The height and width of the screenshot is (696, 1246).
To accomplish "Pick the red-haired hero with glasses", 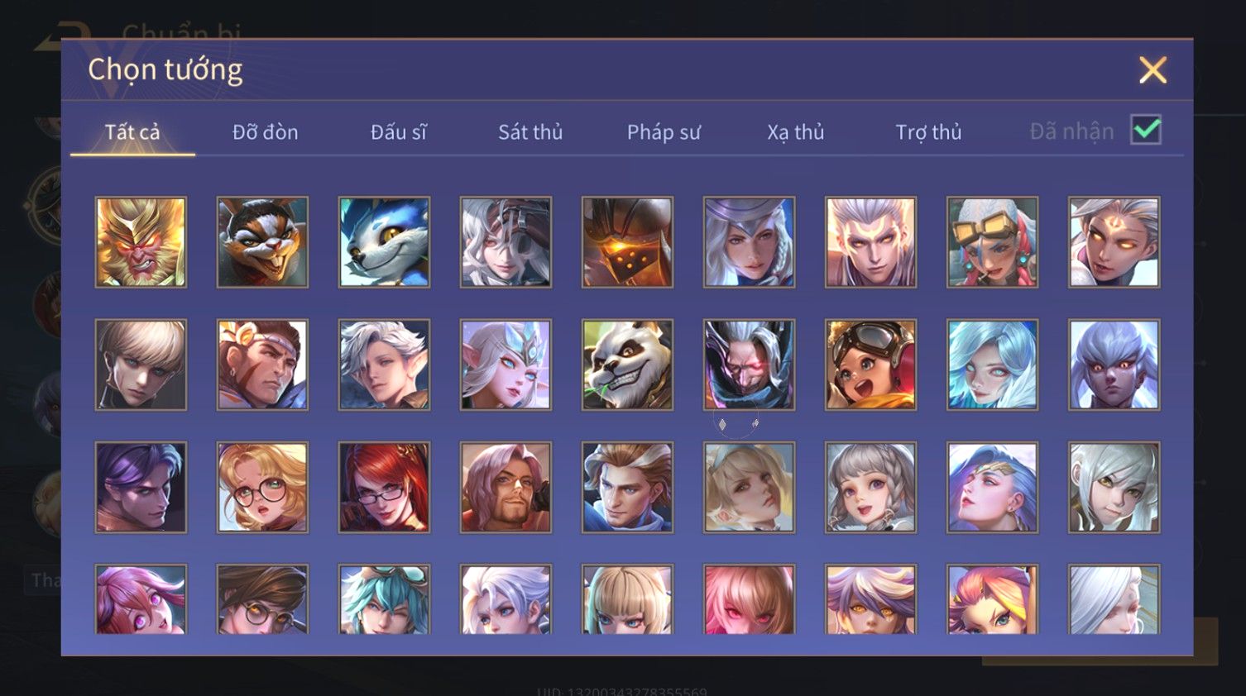I will tap(384, 487).
